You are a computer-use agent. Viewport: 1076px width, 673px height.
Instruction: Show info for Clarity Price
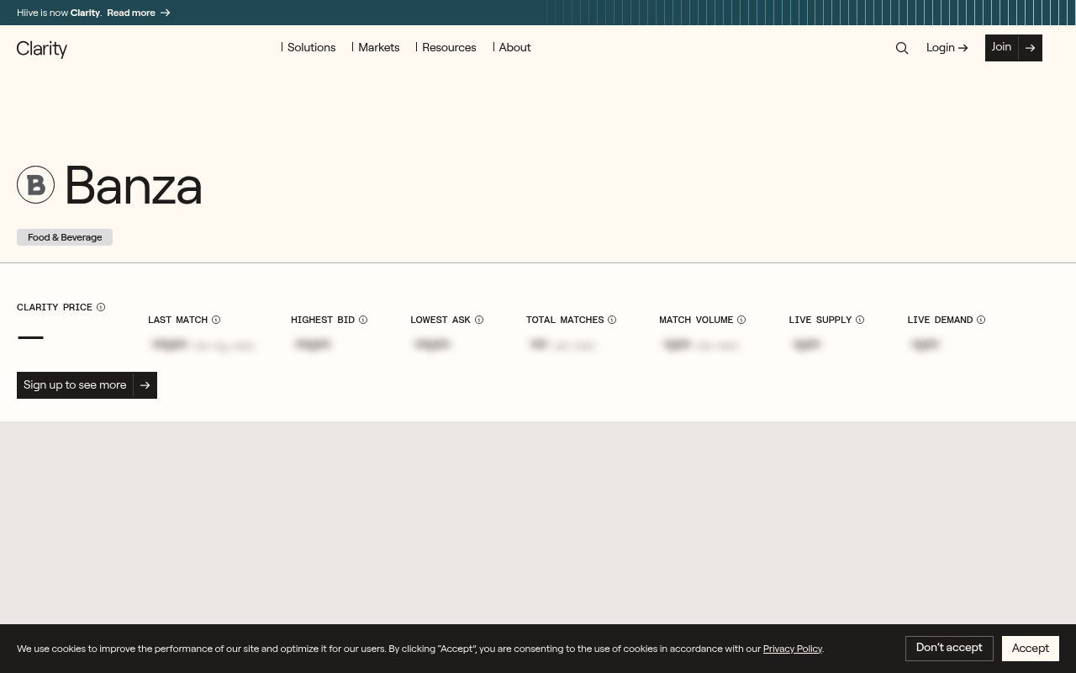click(101, 307)
